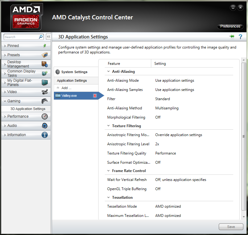Click the Setting column header
This screenshot has width=248, height=235.
click(160, 64)
